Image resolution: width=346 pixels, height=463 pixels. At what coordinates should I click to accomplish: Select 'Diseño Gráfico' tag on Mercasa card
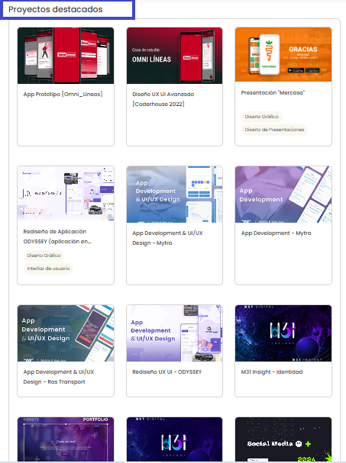(262, 117)
